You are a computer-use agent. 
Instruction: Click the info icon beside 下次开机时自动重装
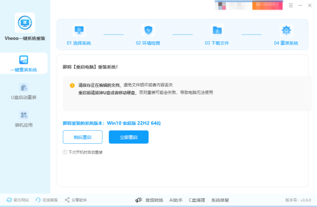(65, 152)
